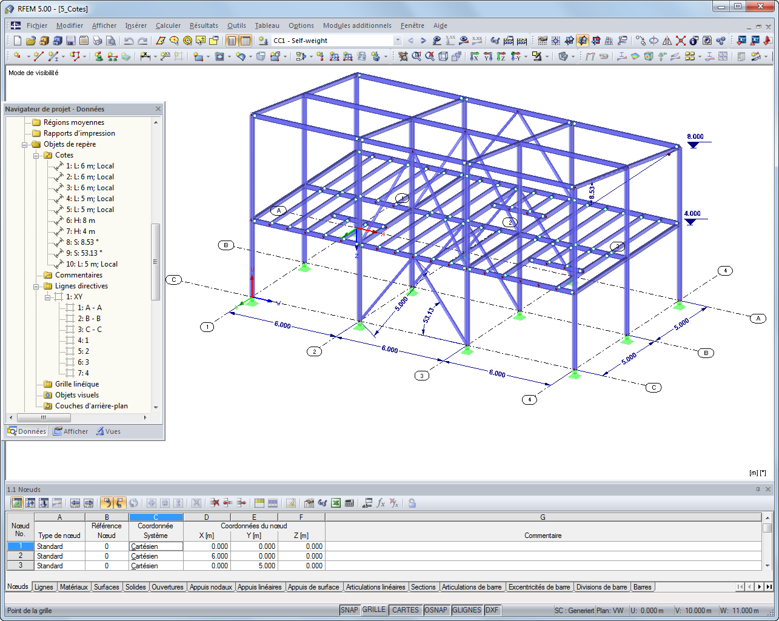Open the dropdown arrow next to -Y view icon
779x621 pixels.
[524, 56]
